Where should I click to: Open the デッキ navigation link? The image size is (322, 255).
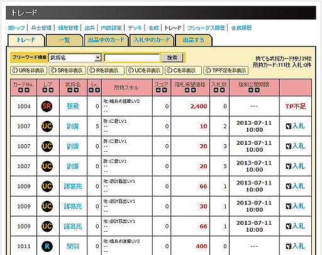pyautogui.click(x=135, y=28)
